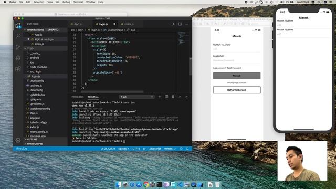336x189 pixels.
Task: Kill the terminal with the trash icon
Action: (173, 97)
